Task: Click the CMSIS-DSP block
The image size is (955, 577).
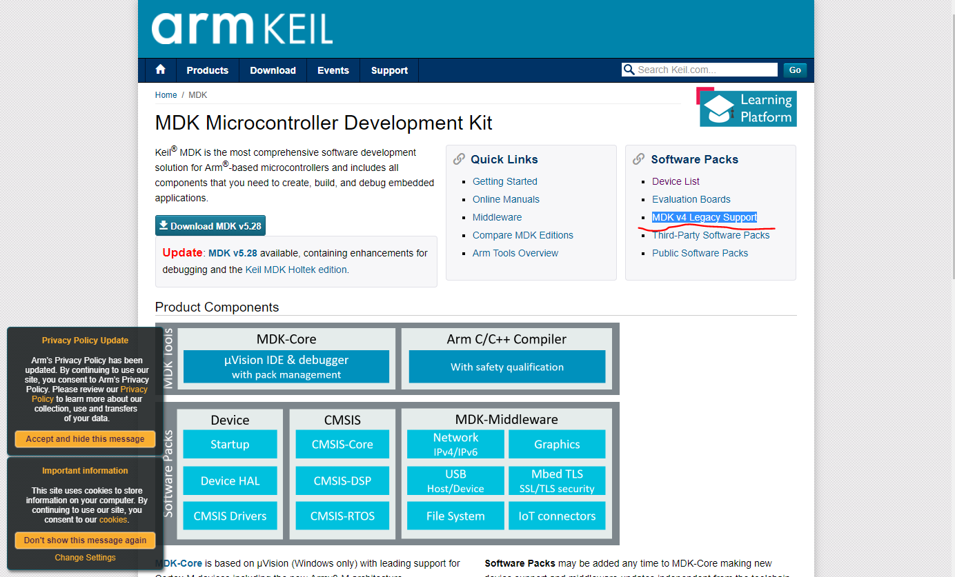Action: (x=342, y=480)
